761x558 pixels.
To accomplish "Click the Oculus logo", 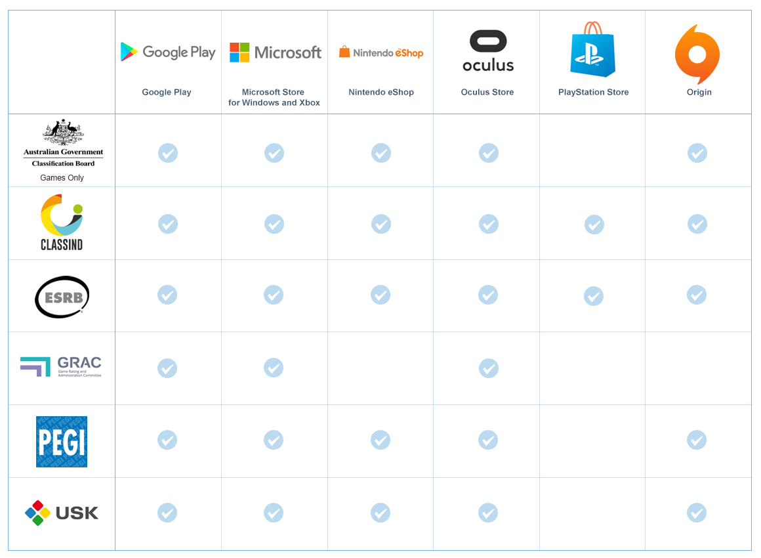I will [487, 51].
